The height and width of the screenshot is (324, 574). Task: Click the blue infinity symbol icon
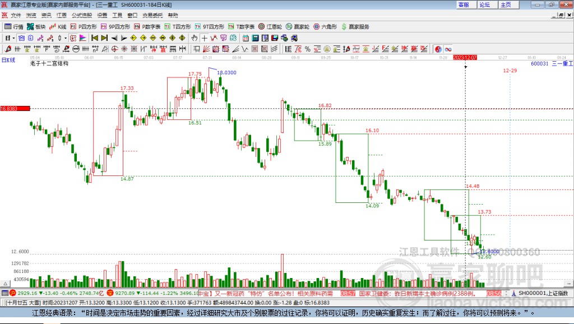click(x=448, y=49)
